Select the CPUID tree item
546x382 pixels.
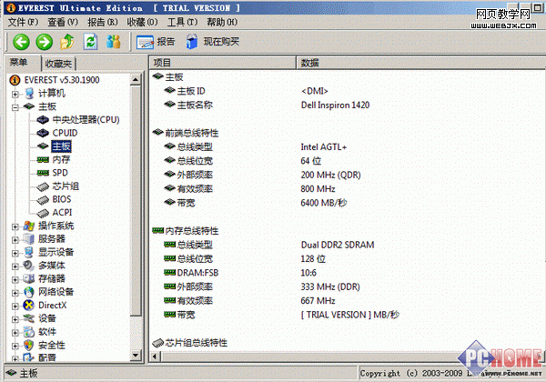[67, 133]
